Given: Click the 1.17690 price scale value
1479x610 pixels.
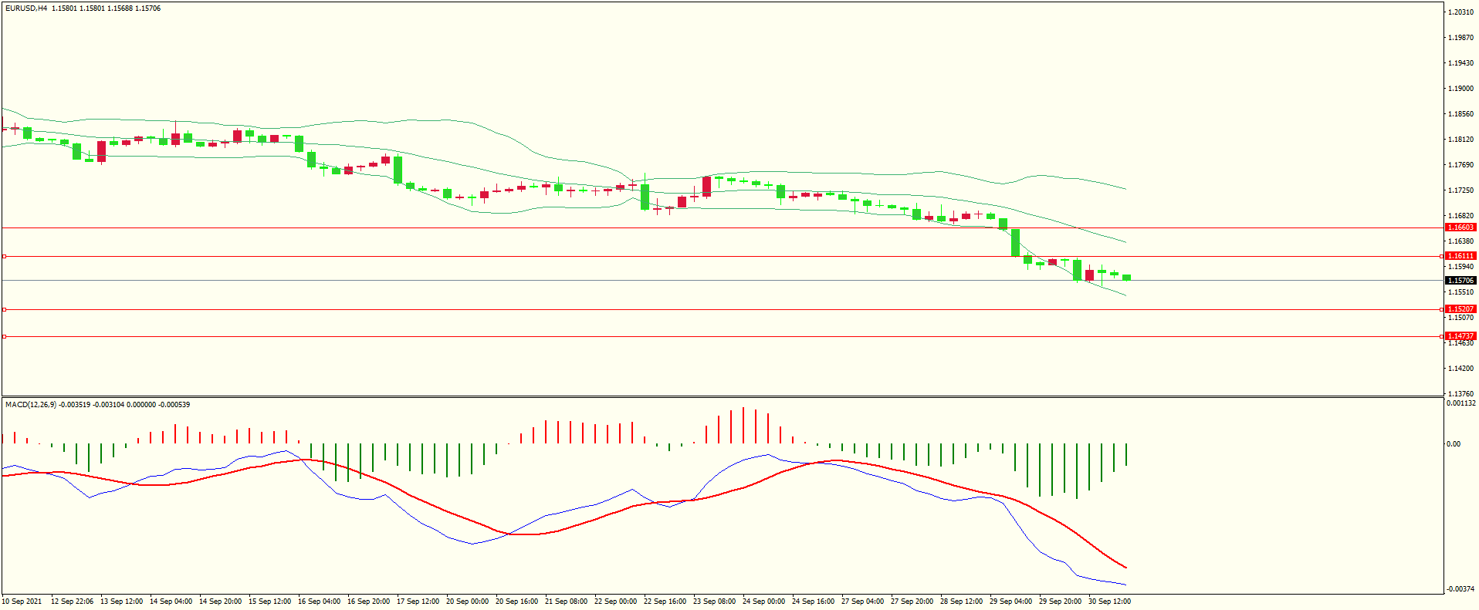Looking at the screenshot, I should pos(1461,165).
